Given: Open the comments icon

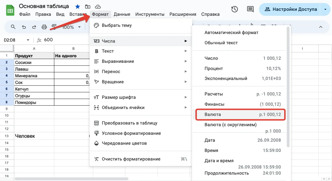Looking at the screenshot, I should 250,9.
